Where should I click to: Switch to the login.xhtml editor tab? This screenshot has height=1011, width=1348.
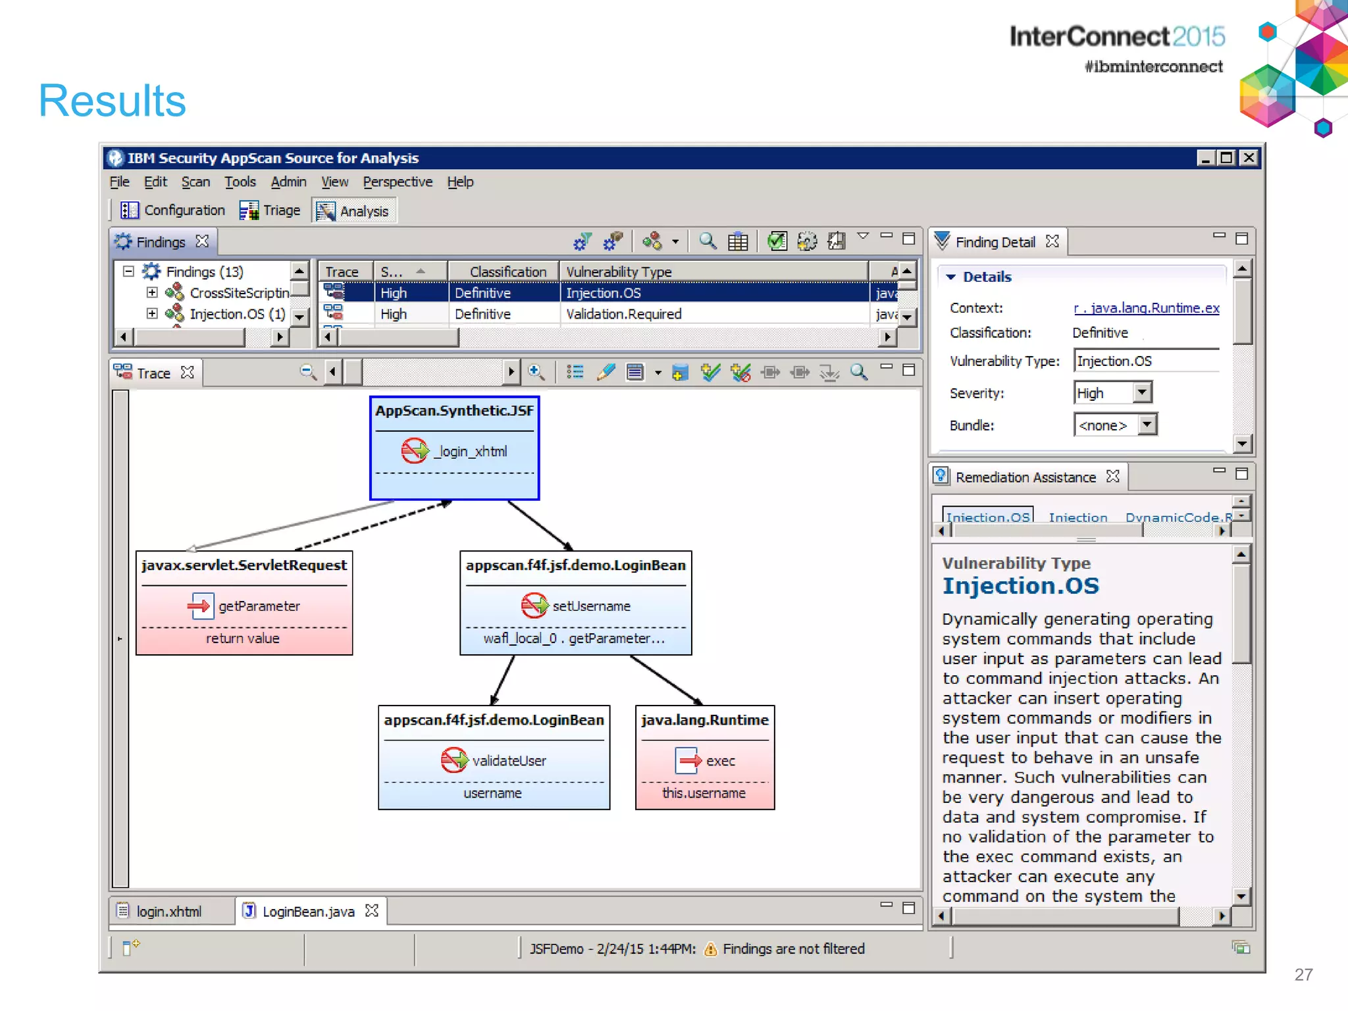point(168,912)
